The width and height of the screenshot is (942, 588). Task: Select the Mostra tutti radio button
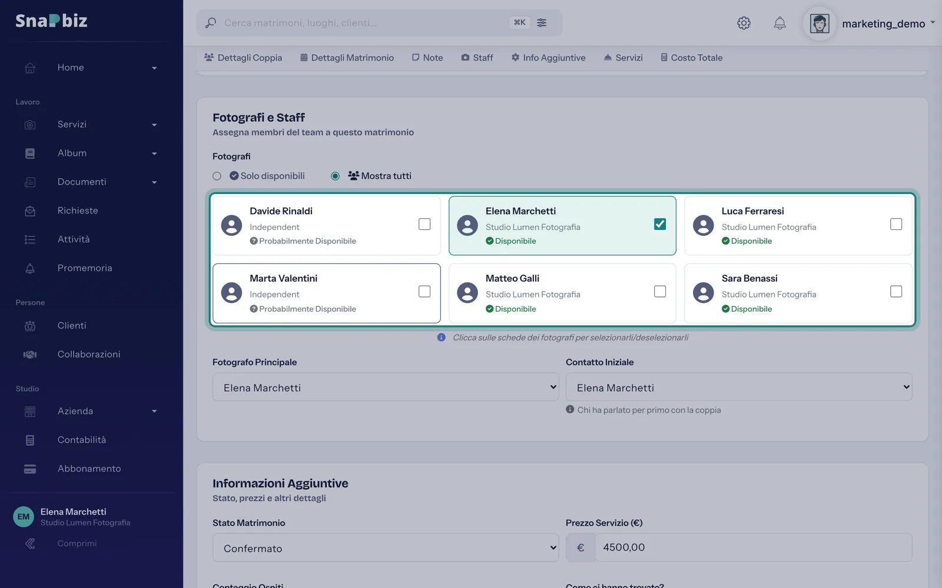point(335,176)
